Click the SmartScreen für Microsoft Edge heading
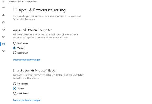This screenshot has height=104, width=152. tap(34, 70)
